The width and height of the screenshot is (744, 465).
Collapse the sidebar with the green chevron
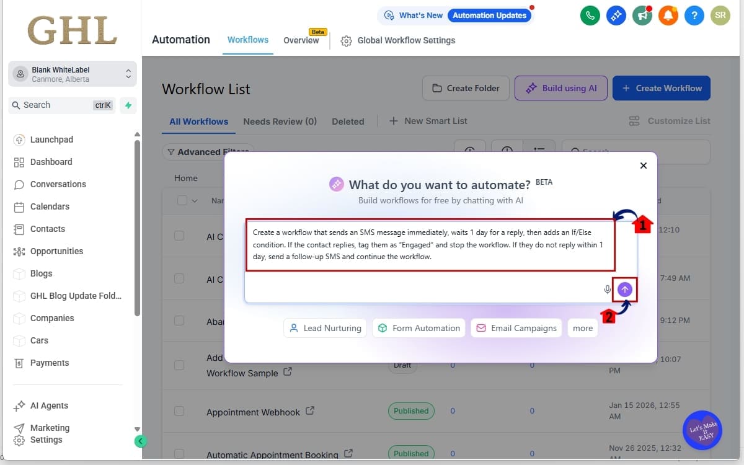[x=141, y=441]
